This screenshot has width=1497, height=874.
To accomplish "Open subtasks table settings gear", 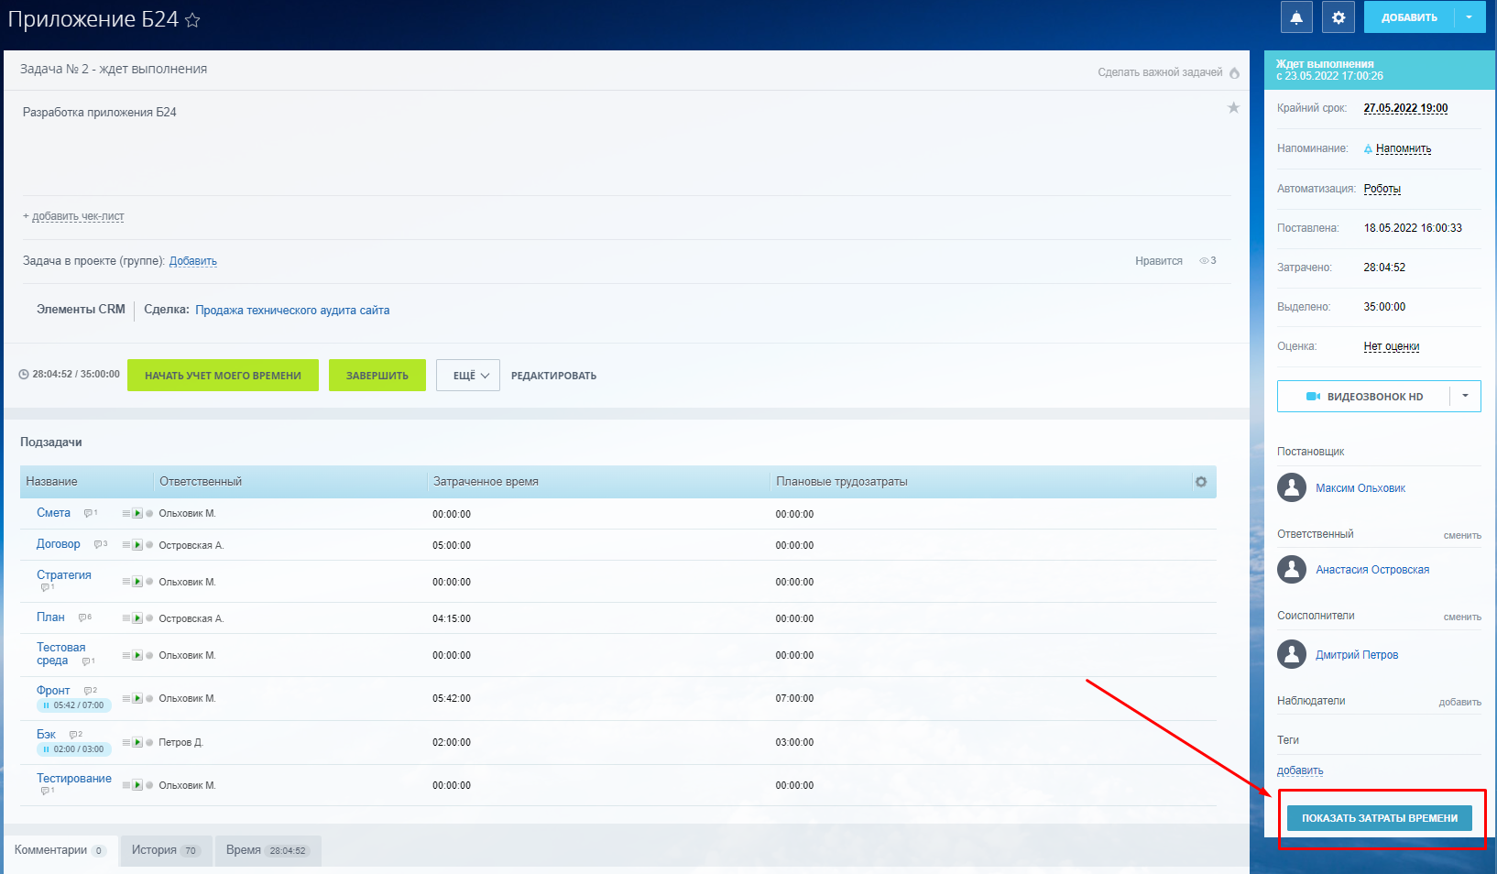I will point(1201,482).
